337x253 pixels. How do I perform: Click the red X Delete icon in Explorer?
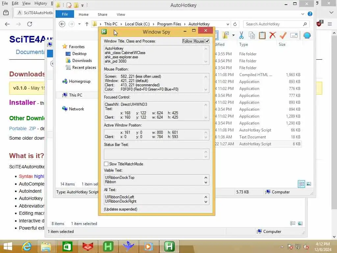pyautogui.click(x=272, y=35)
